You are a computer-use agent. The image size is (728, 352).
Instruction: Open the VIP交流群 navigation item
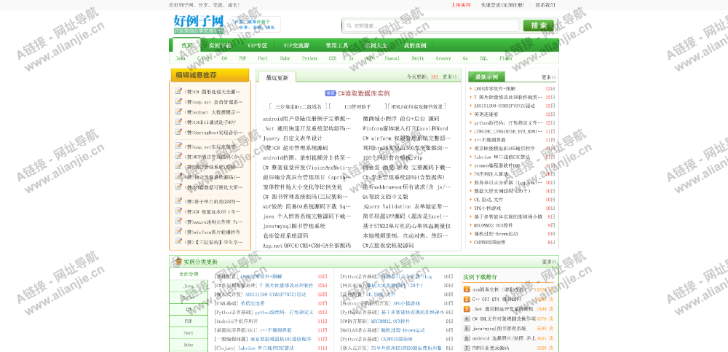[296, 46]
